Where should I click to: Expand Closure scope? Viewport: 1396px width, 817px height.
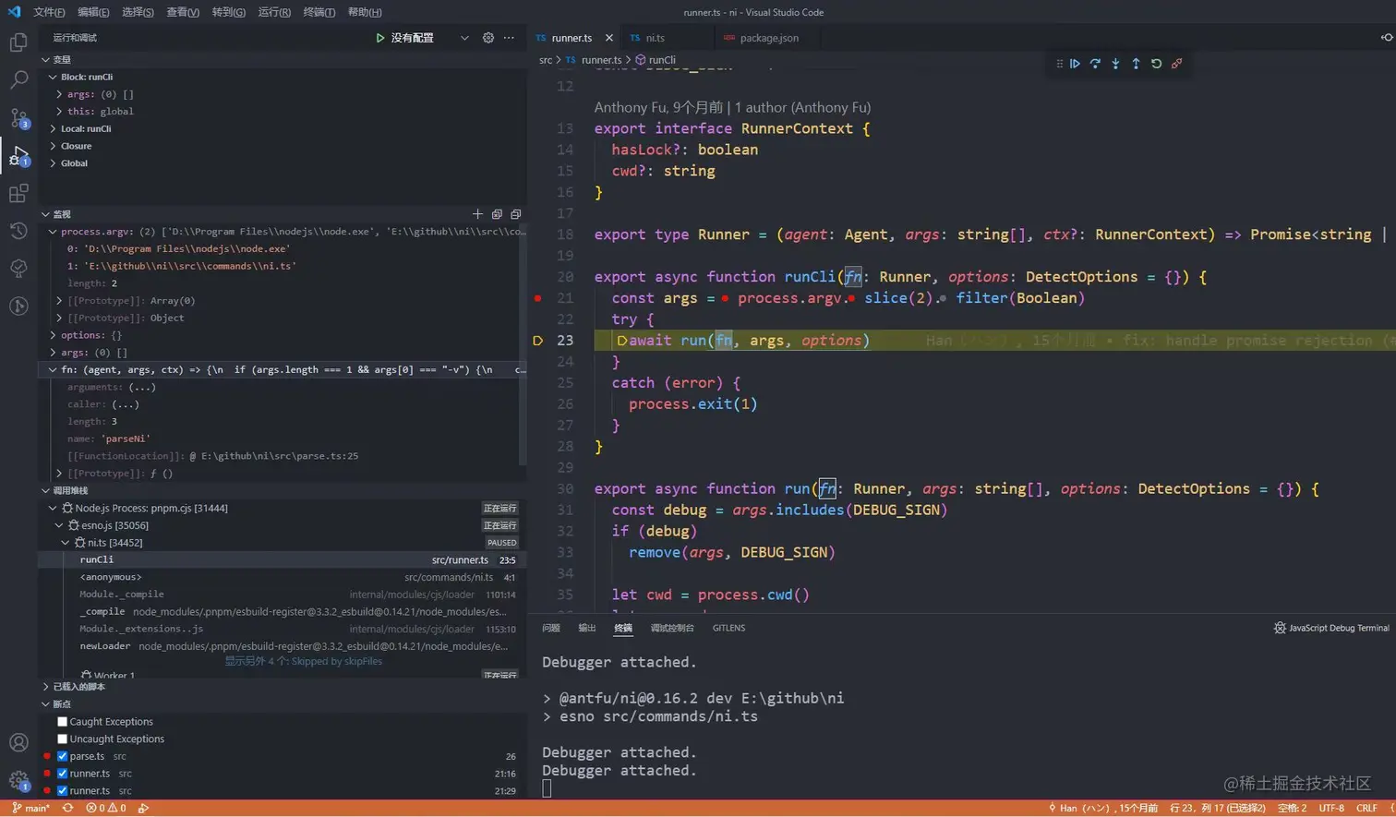(53, 146)
